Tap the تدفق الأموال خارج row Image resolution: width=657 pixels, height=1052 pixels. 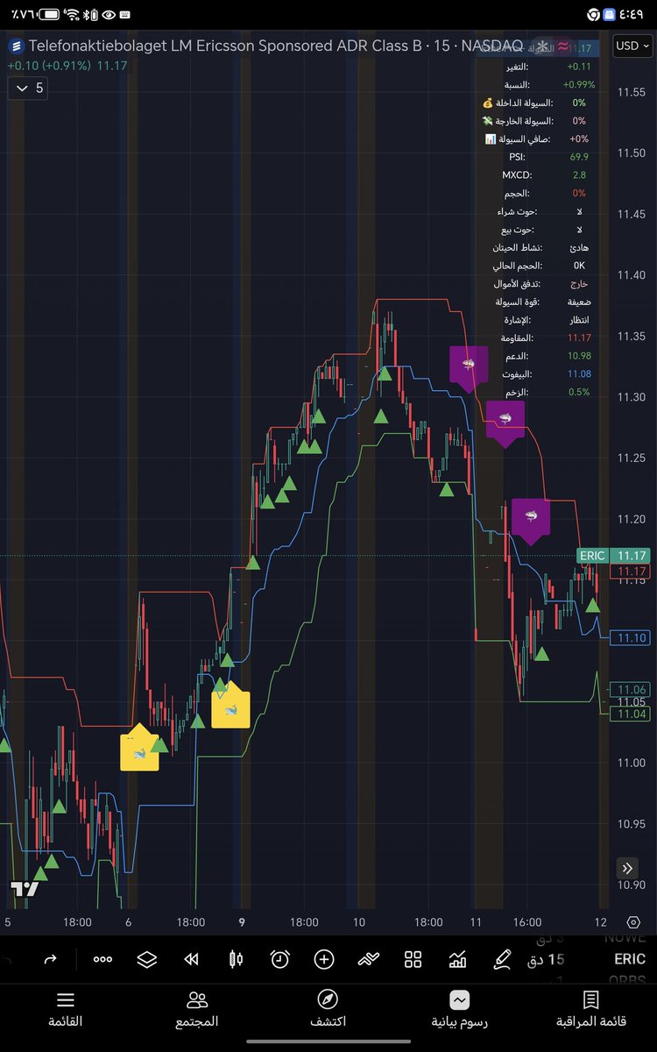tap(543, 284)
